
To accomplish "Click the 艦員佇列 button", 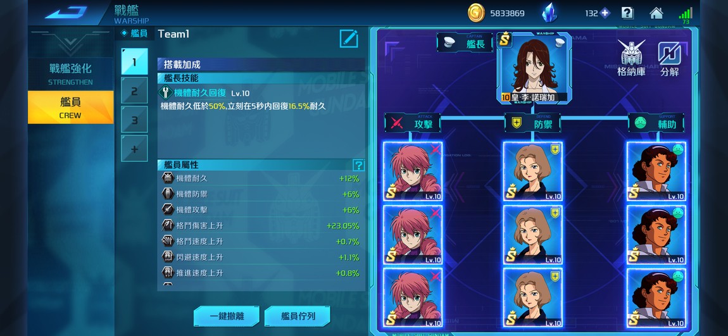I will pyautogui.click(x=298, y=316).
